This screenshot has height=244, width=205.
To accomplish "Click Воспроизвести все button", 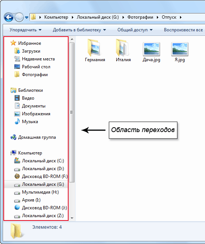I will (x=183, y=30).
